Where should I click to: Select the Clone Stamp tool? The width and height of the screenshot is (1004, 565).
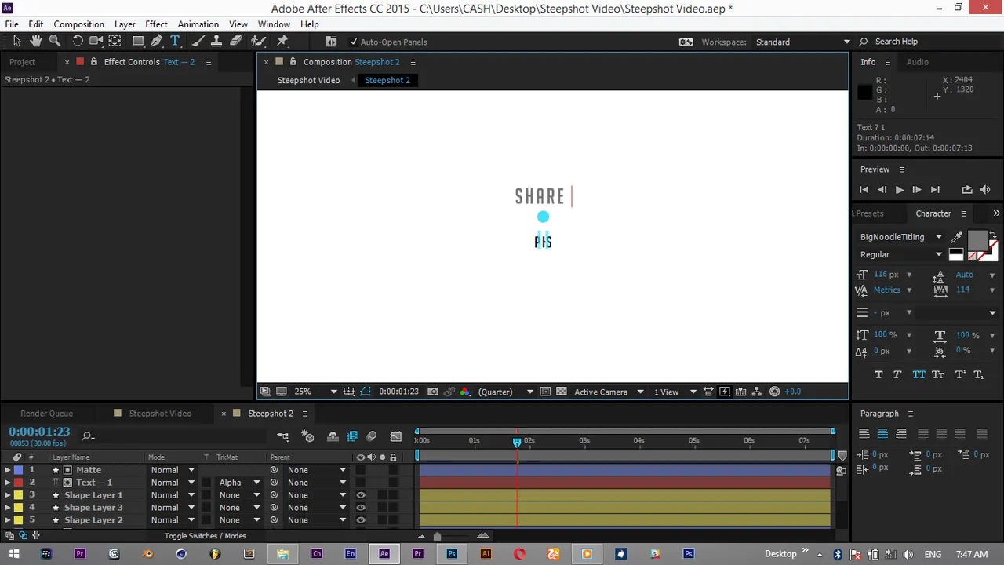tap(216, 41)
